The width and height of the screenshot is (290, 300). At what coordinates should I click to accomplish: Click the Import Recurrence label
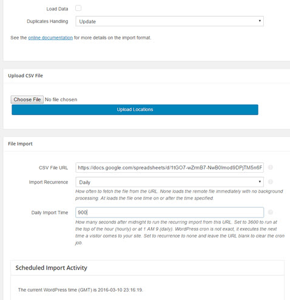point(49,182)
